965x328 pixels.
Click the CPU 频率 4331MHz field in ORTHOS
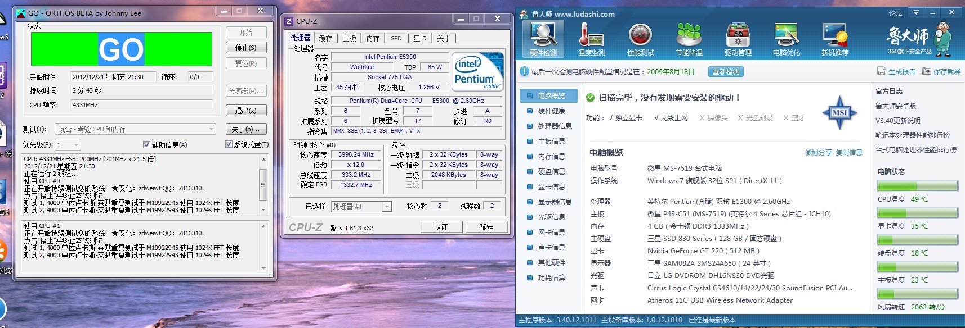pyautogui.click(x=141, y=105)
